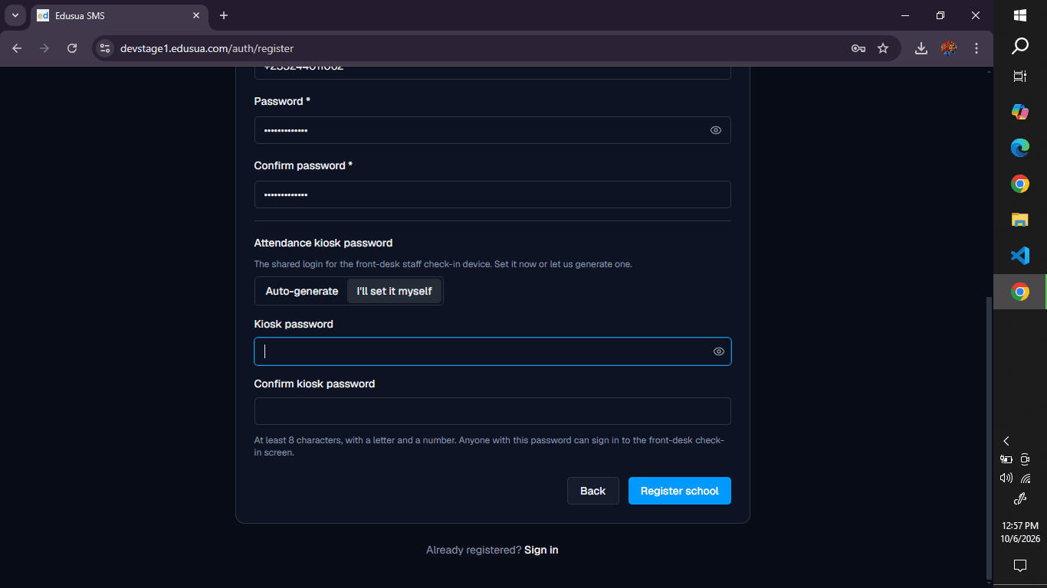Screen dimensions: 1047x588
Task: Click the page vertical scrollbar thumb
Action: 988,437
